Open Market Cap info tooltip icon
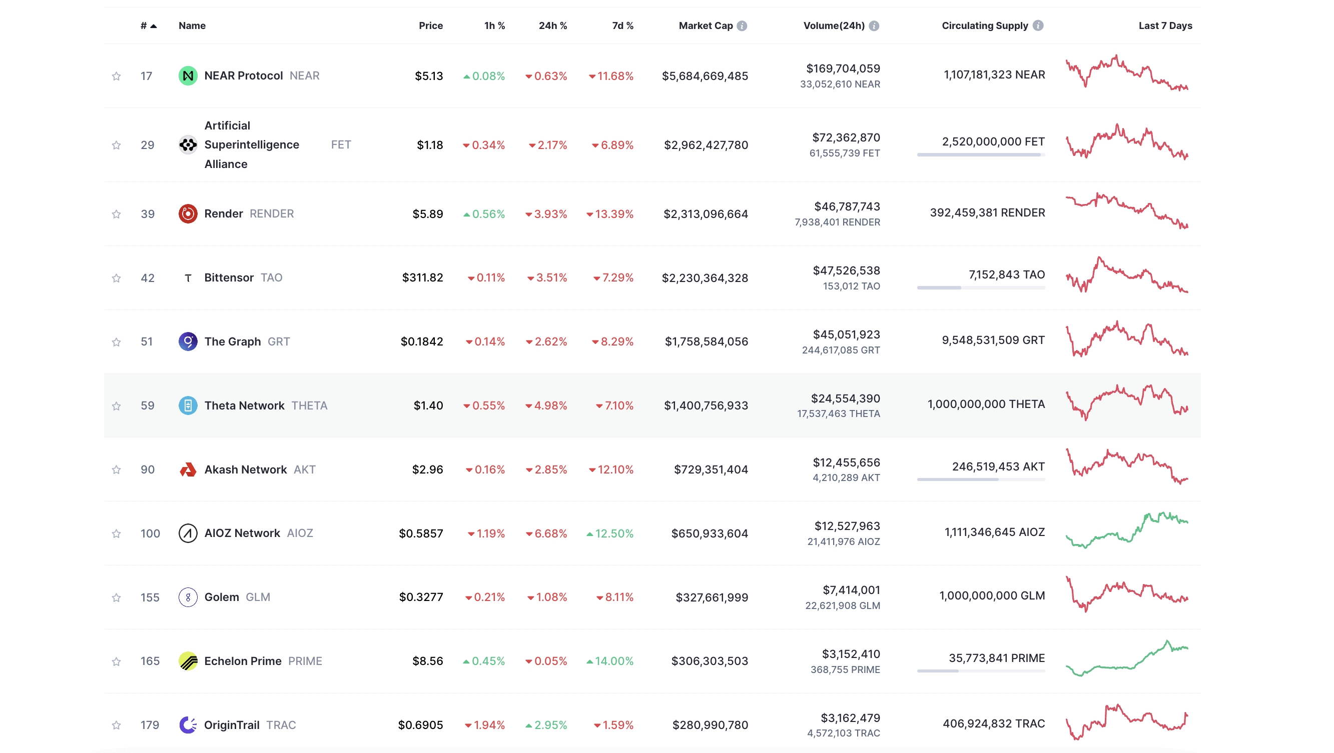 (742, 25)
